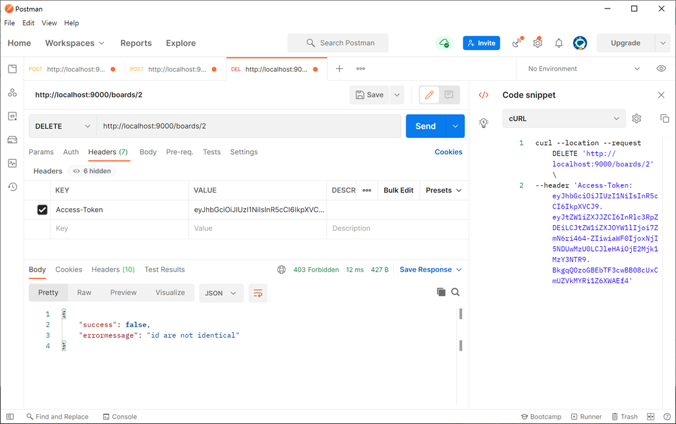676x424 pixels.
Task: Expand the Workspaces dropdown
Action: [75, 43]
